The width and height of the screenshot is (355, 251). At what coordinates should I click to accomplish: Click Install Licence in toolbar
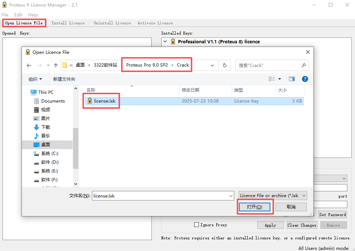click(68, 23)
